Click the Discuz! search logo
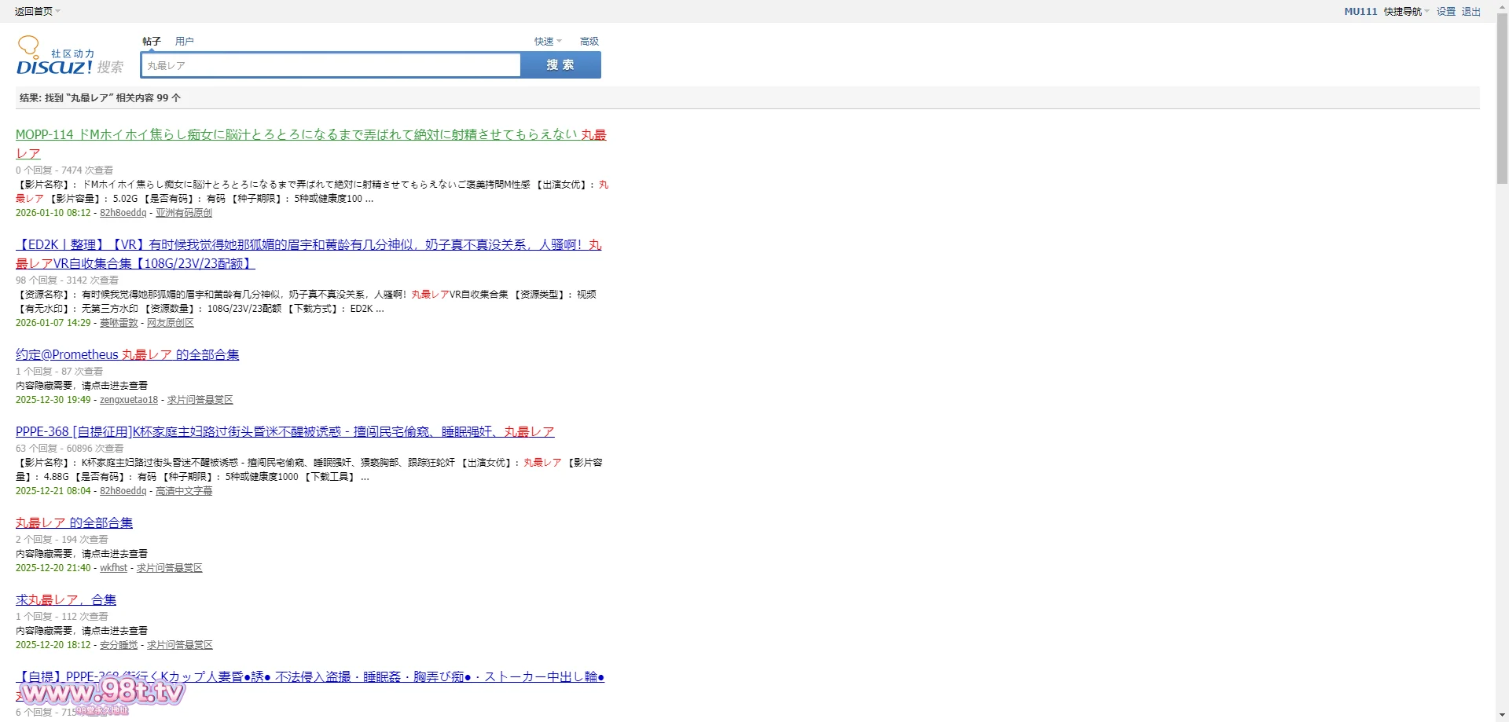1509x722 pixels. pos(69,57)
